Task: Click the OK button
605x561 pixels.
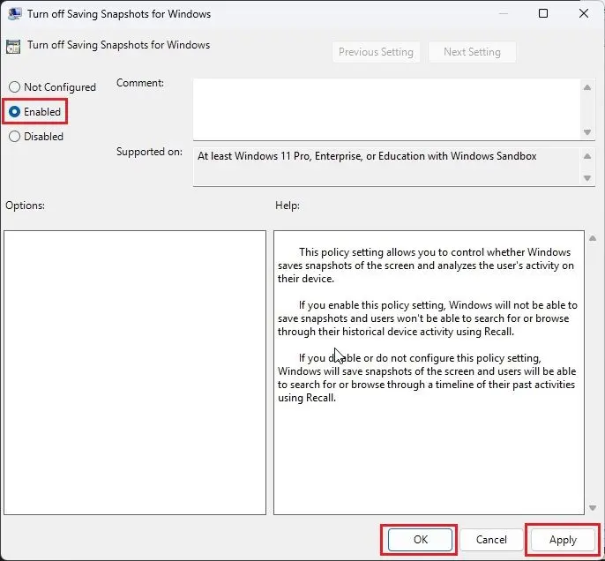Action: coord(420,540)
